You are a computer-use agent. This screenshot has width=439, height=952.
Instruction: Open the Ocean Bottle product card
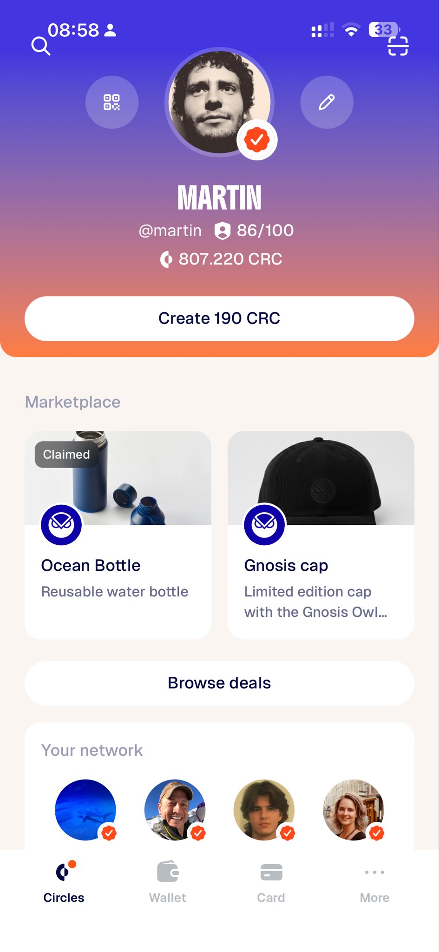118,576
